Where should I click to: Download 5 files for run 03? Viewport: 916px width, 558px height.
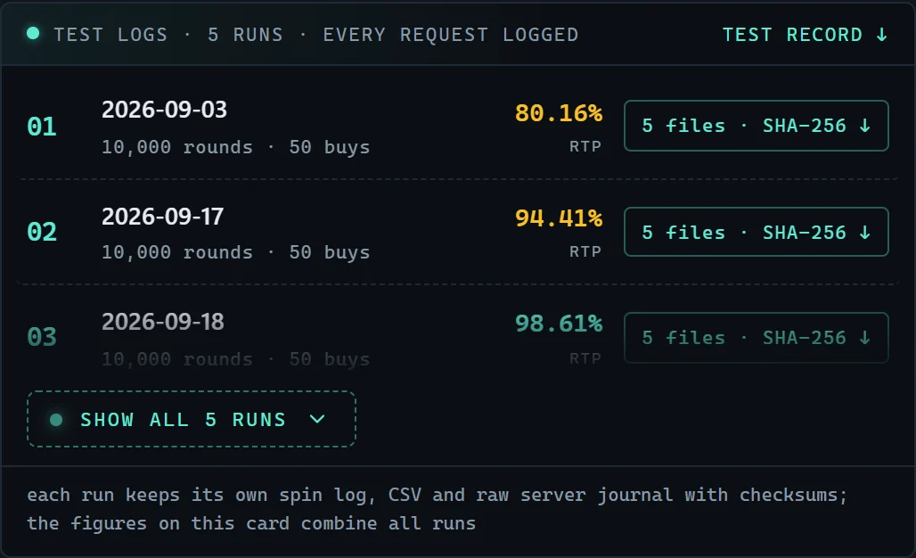click(756, 338)
